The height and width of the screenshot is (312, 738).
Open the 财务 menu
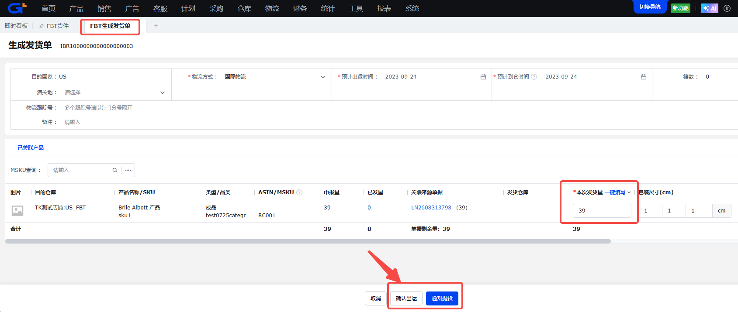pyautogui.click(x=300, y=8)
